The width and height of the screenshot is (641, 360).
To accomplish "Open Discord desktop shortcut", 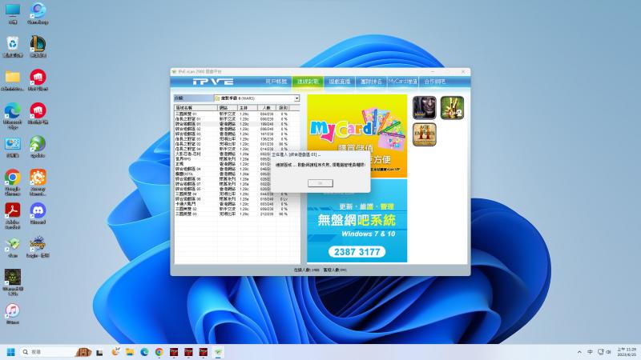I will click(37, 211).
